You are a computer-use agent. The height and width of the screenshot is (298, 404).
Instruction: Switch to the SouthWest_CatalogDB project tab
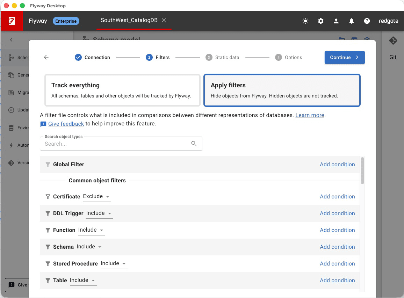[129, 20]
